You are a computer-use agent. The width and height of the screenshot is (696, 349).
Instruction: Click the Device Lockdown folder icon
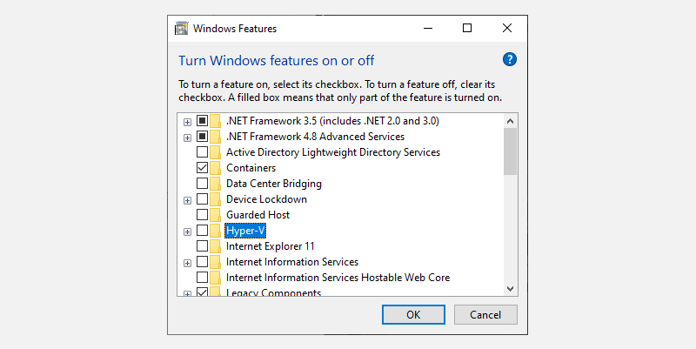(215, 199)
